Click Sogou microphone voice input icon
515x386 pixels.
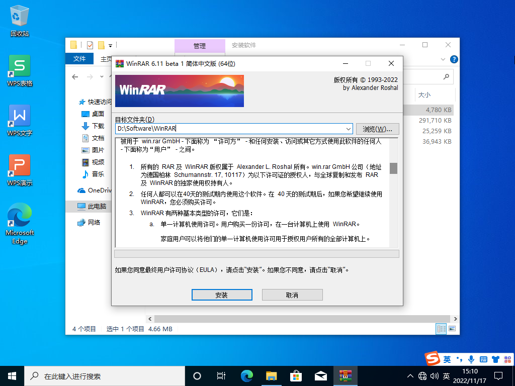pos(471,359)
